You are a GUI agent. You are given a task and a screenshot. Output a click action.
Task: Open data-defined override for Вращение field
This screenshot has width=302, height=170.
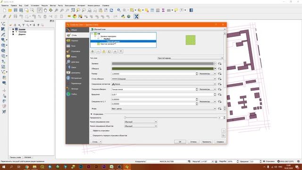(219, 94)
